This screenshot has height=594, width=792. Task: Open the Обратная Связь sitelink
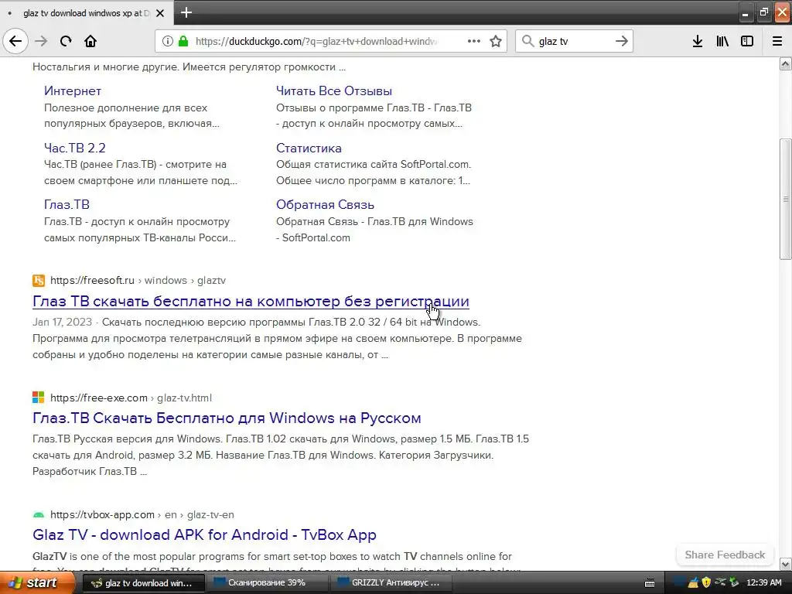pos(325,204)
